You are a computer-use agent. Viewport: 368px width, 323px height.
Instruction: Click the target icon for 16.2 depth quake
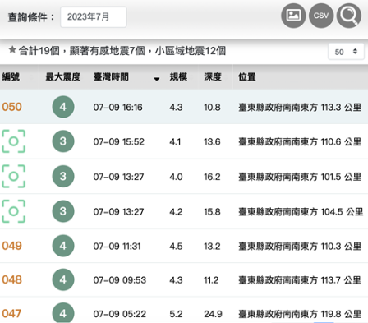(14, 176)
